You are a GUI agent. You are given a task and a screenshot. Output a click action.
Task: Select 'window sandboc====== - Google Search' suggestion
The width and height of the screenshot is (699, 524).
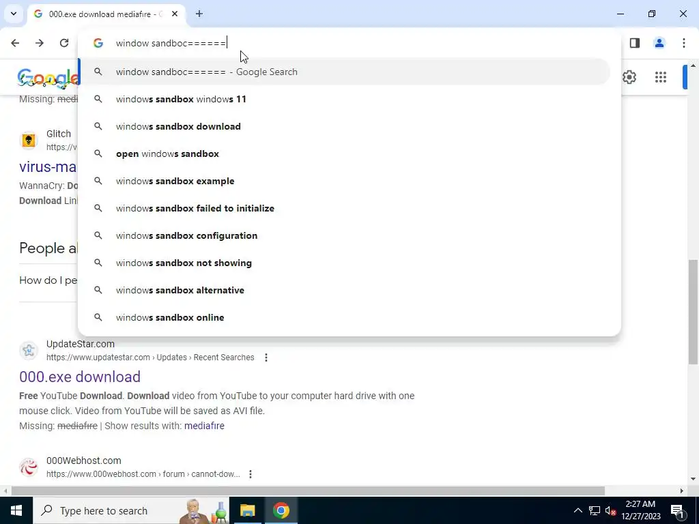[345, 72]
